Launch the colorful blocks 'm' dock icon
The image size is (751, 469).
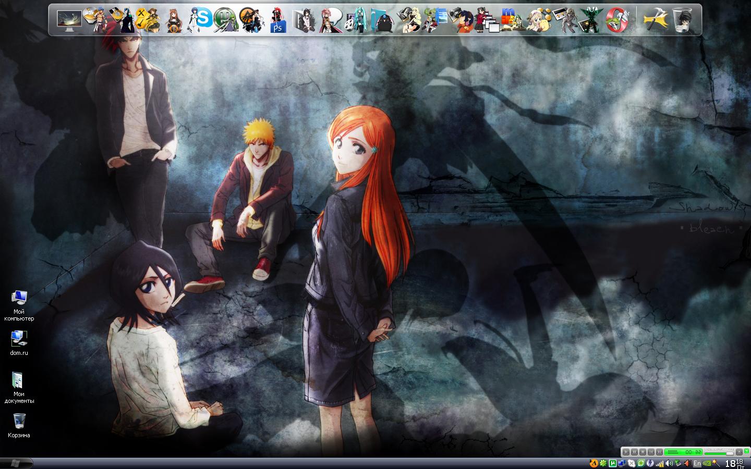point(514,20)
